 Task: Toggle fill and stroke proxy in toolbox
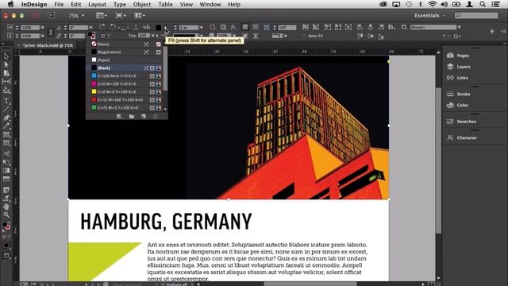[x=6, y=226]
